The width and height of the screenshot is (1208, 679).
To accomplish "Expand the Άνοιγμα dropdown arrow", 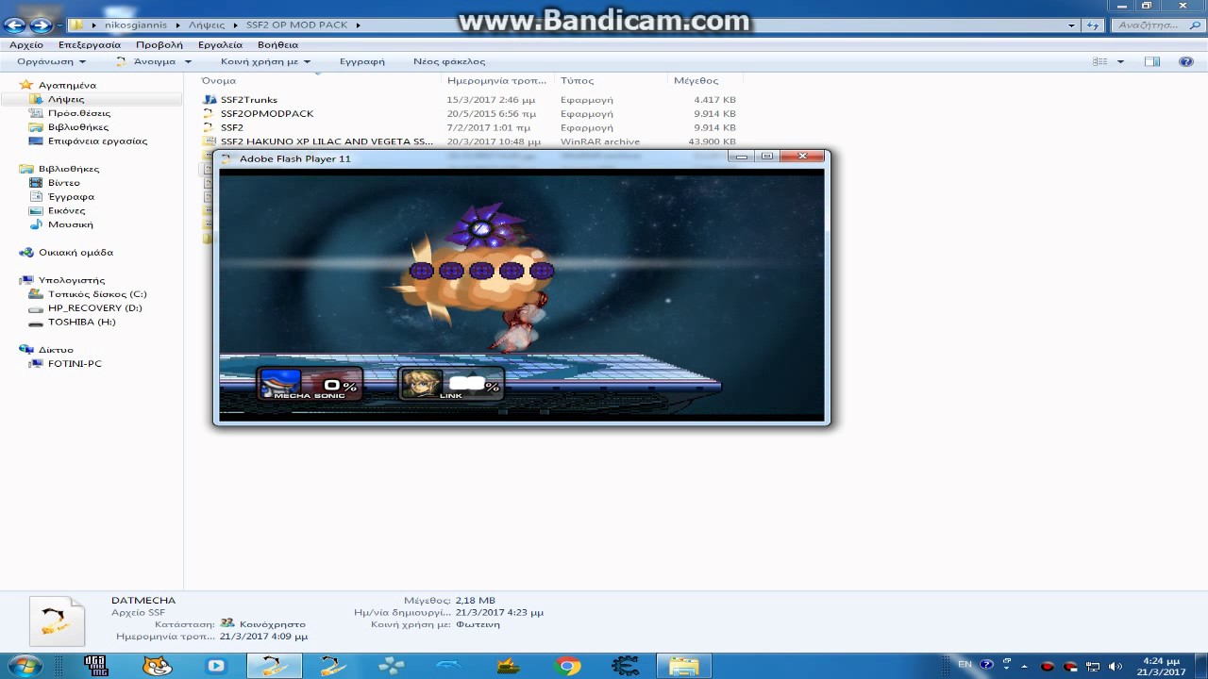I will pyautogui.click(x=188, y=61).
